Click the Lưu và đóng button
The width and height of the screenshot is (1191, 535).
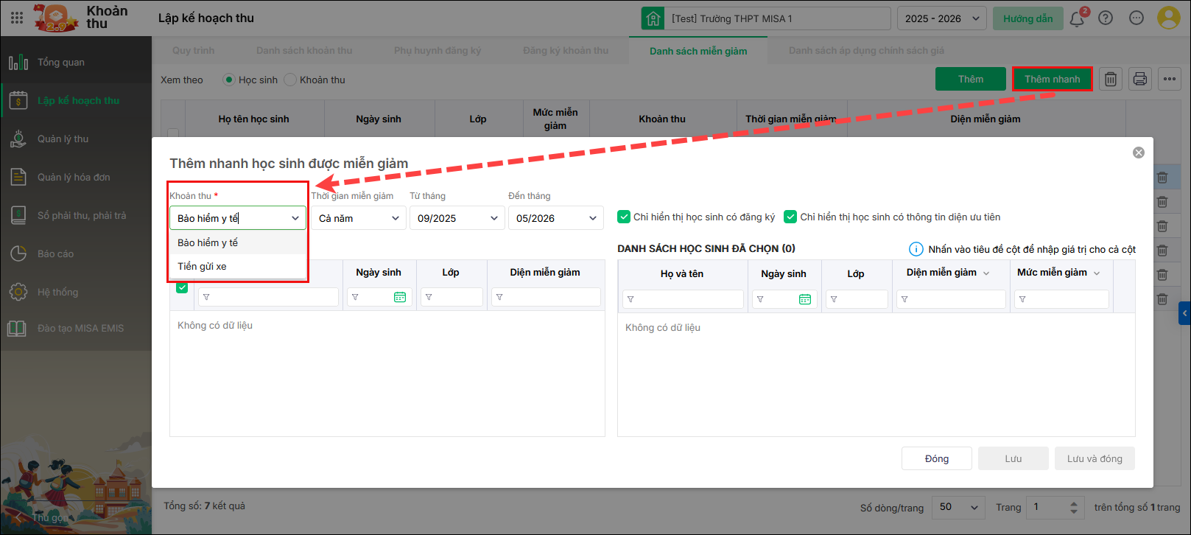pyautogui.click(x=1095, y=458)
